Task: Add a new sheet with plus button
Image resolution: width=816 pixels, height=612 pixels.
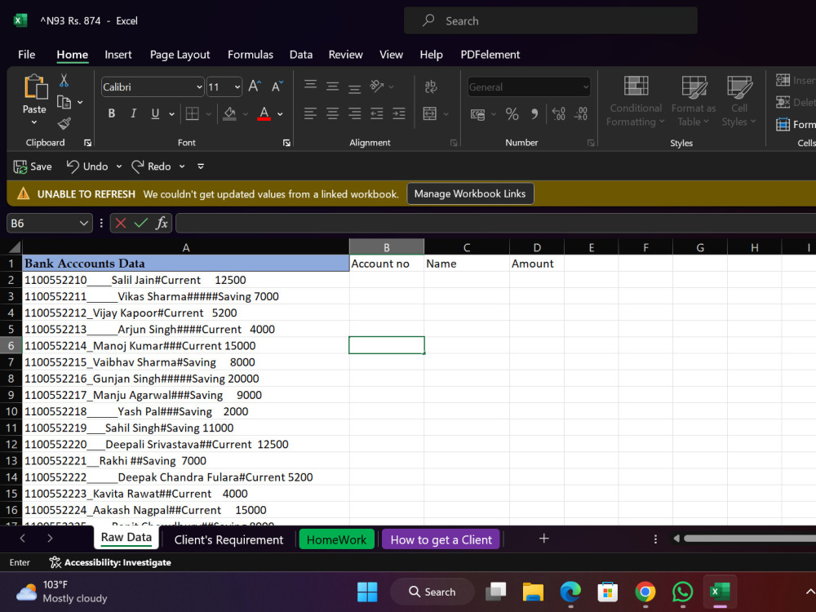Action: coord(543,539)
